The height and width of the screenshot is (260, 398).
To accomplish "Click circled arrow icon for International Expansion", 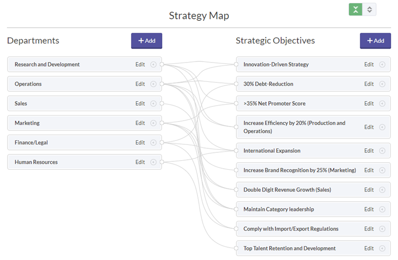I will pos(382,151).
